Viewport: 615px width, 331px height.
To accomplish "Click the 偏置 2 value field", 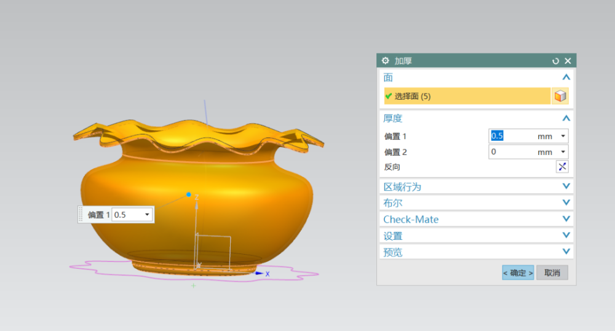I will 510,152.
